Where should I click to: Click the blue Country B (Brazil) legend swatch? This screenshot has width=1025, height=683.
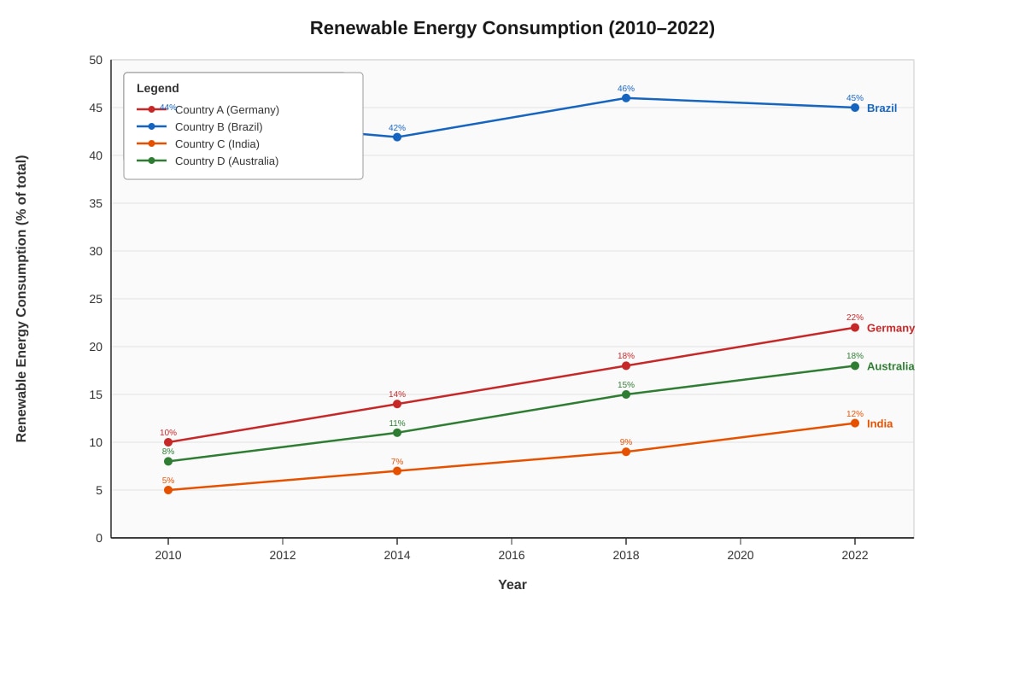[x=151, y=126]
